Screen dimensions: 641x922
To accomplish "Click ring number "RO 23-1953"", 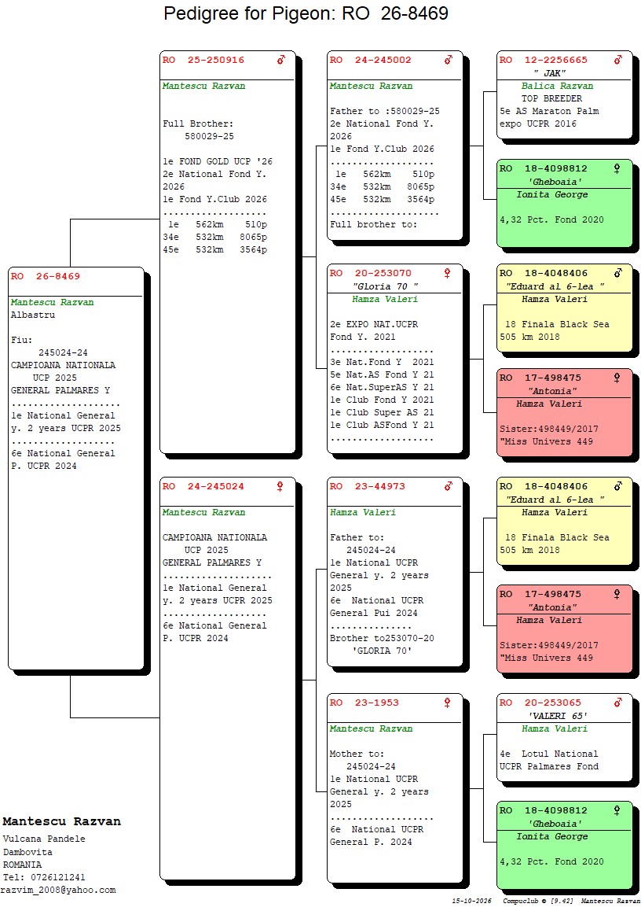I will (364, 703).
